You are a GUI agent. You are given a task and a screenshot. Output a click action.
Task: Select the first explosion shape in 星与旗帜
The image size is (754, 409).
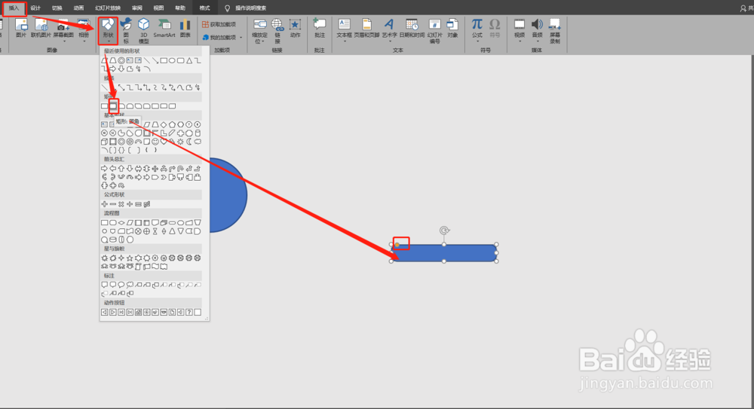[x=104, y=258]
